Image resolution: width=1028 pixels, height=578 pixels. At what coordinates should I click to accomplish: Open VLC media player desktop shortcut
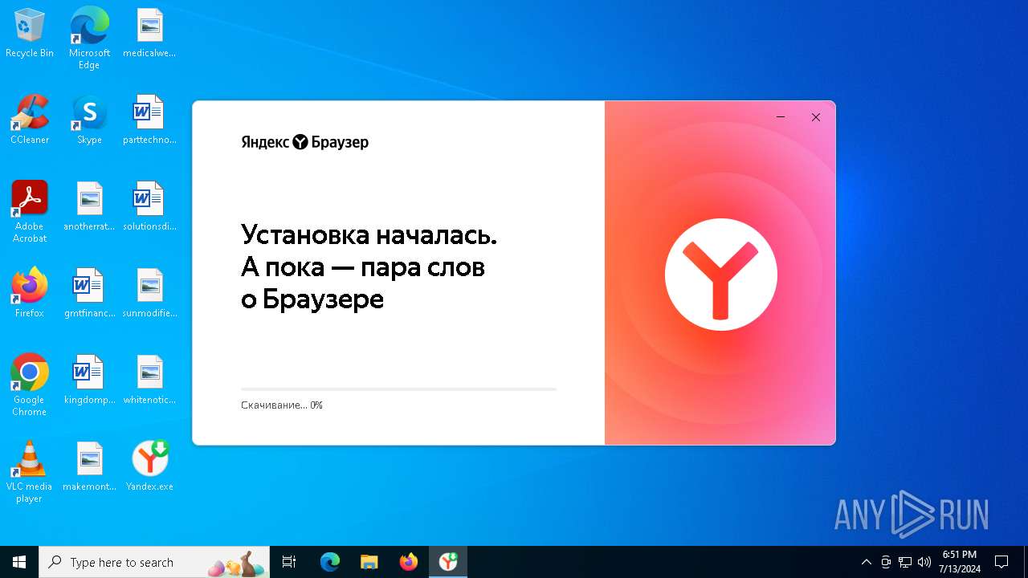[30, 471]
